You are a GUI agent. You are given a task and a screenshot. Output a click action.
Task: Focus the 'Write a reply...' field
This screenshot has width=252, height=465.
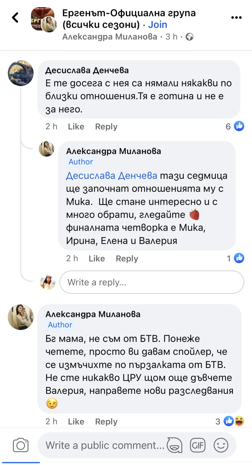[152, 282]
